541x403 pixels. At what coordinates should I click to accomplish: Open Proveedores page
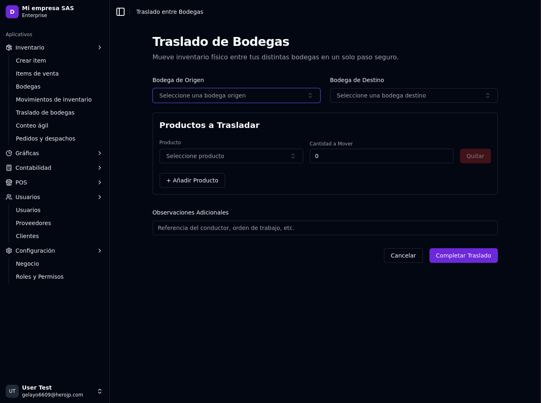(33, 223)
